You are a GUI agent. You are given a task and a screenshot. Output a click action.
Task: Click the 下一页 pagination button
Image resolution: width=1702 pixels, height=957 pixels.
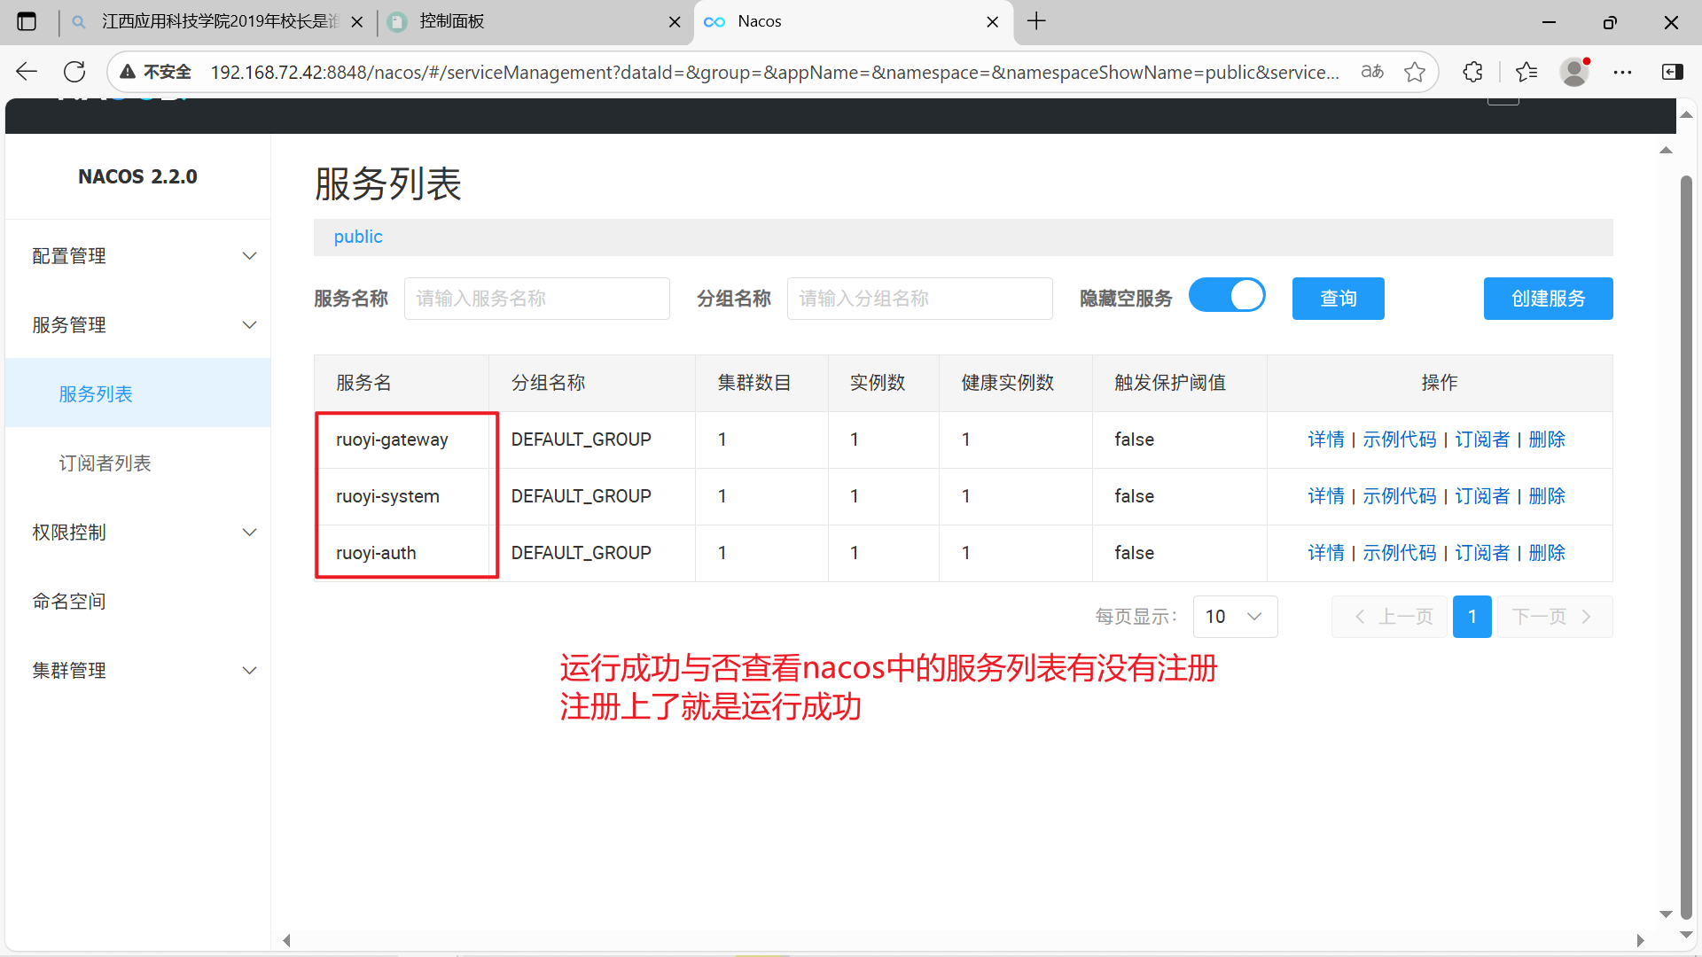1555,617
